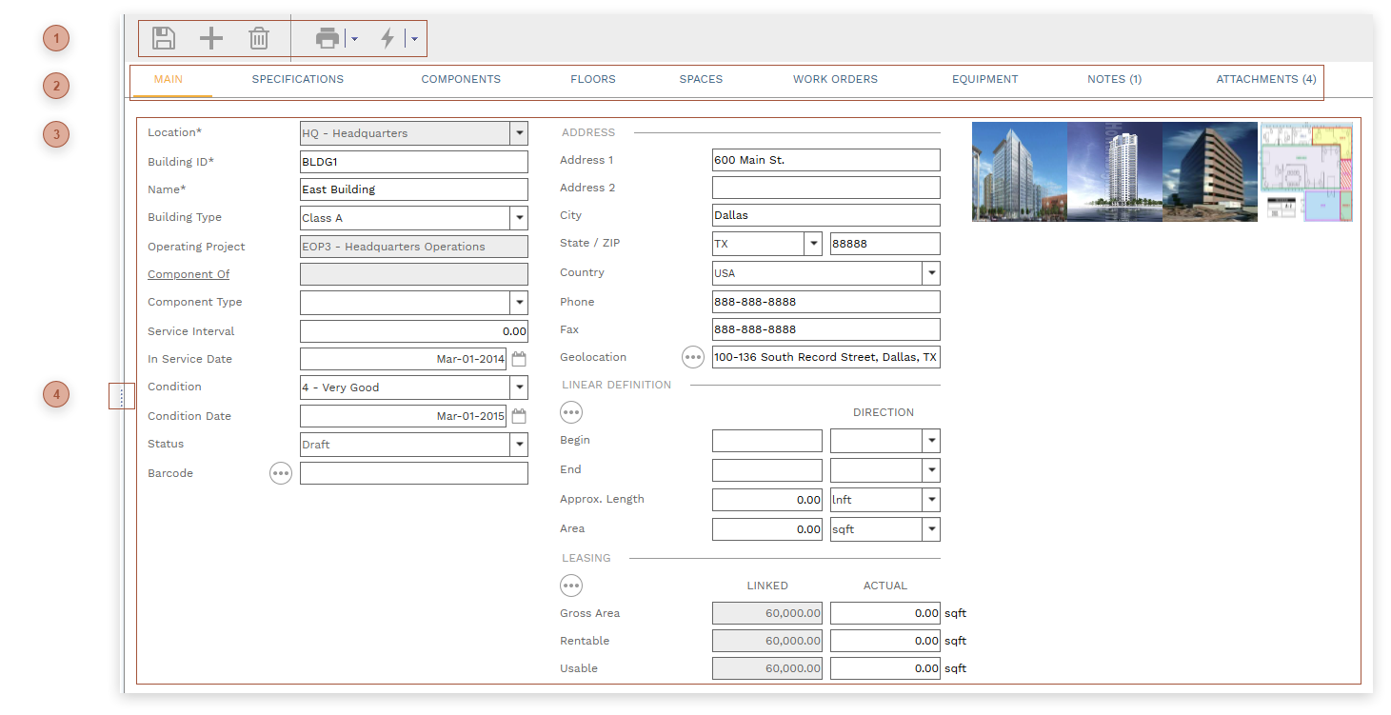Open calendar picker for In Service Date
This screenshot has height=715, width=1391.
tap(519, 360)
